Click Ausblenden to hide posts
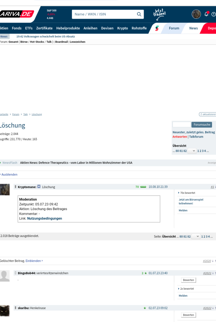 click(9, 175)
